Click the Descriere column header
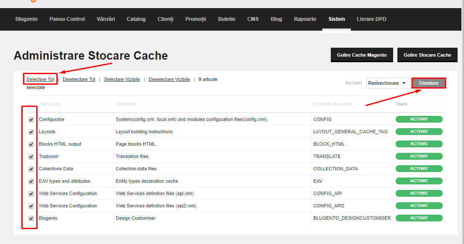This screenshot has height=244, width=464. (x=126, y=104)
